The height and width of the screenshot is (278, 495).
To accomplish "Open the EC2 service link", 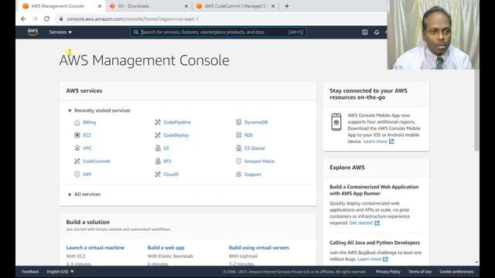I will (x=87, y=135).
